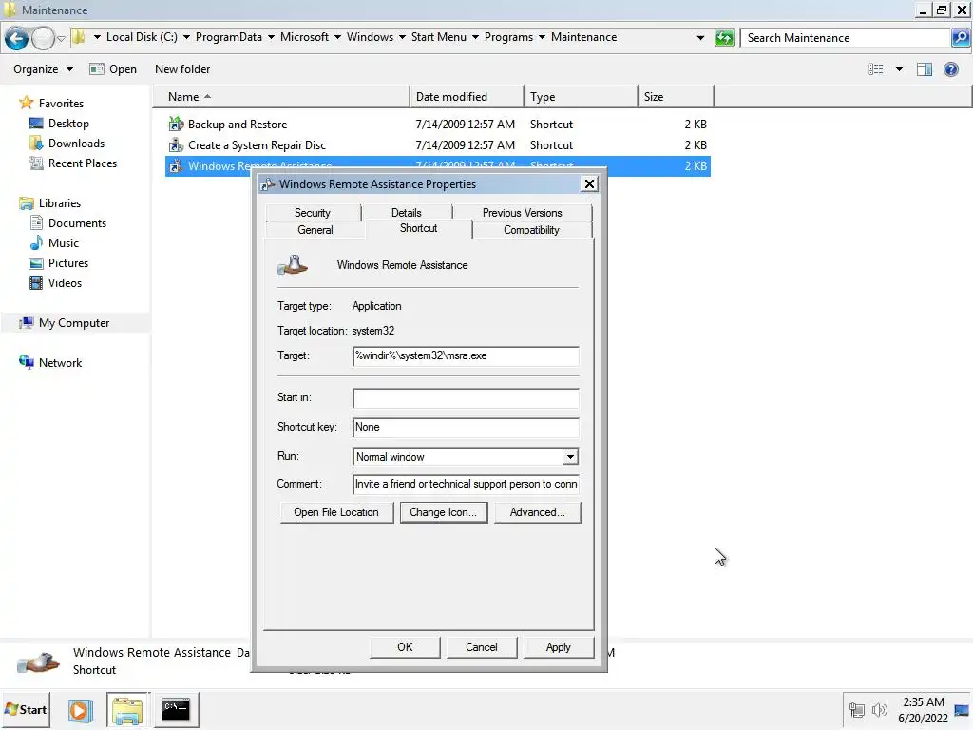The height and width of the screenshot is (730, 973).
Task: Expand the dropdown after Local Disk (C:)
Action: tap(186, 37)
